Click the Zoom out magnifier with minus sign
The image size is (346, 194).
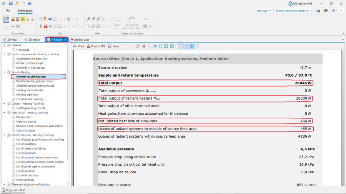coord(93,19)
